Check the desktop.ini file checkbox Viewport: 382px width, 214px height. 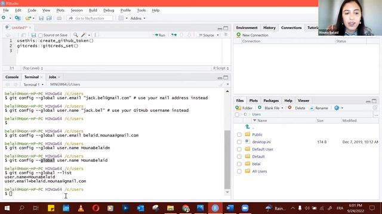point(239,141)
